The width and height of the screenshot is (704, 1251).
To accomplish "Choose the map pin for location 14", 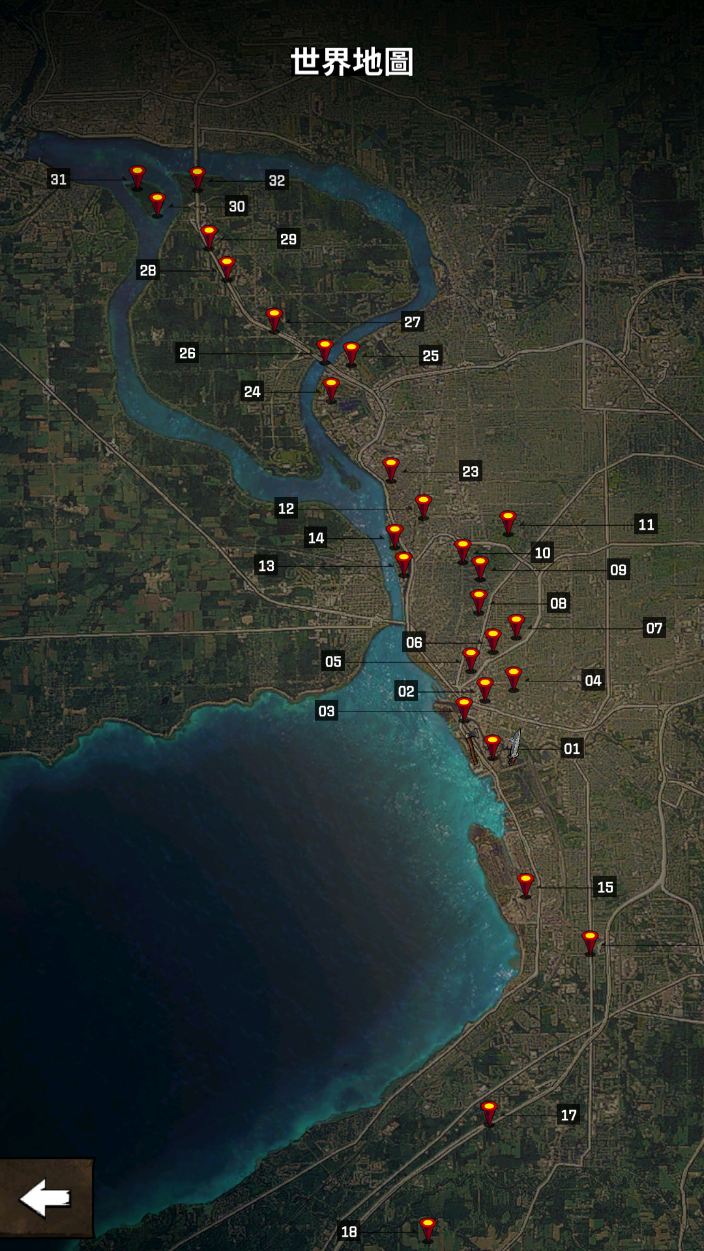I will (395, 536).
